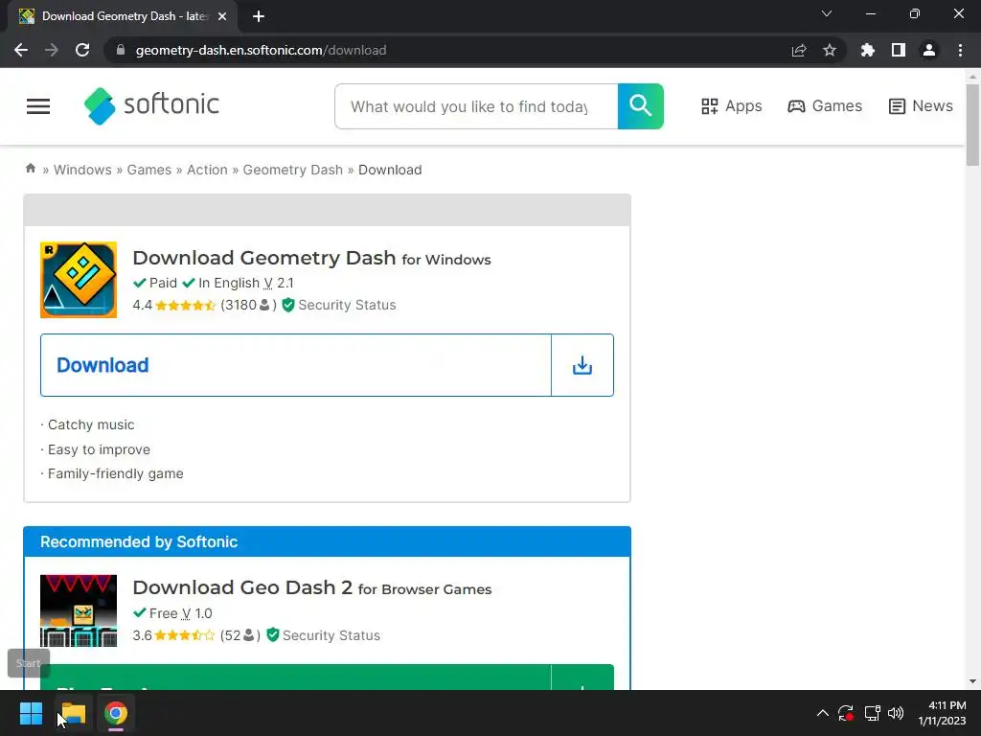The width and height of the screenshot is (981, 736).
Task: Click the Geo Dash 2 thumbnail
Action: (79, 610)
